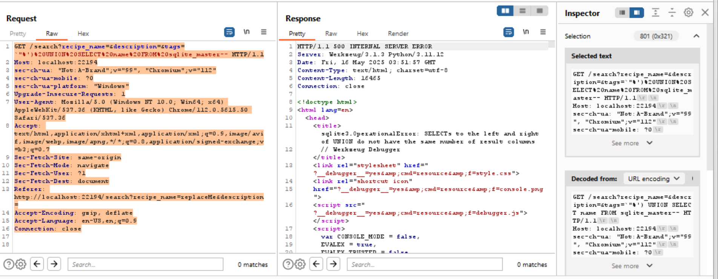Toggle word wrap icon in Request panel
The width and height of the screenshot is (718, 279).
pos(229,32)
